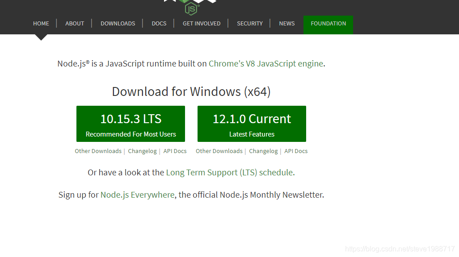Image resolution: width=459 pixels, height=257 pixels.
Task: Open the NEWS nav item
Action: [287, 23]
